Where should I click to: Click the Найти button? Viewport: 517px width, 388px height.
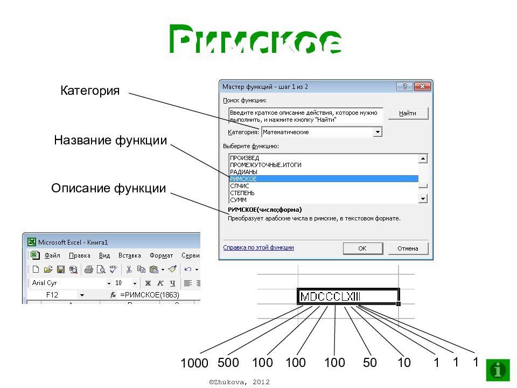click(408, 113)
